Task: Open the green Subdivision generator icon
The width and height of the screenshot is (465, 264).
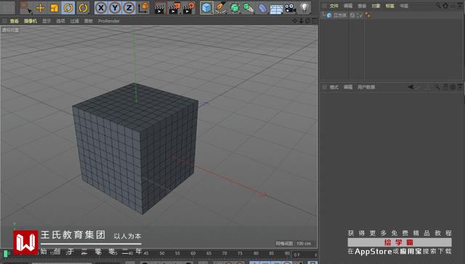Action: [235, 8]
